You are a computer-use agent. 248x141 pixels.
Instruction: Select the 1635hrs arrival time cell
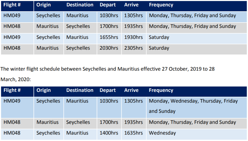133,133
